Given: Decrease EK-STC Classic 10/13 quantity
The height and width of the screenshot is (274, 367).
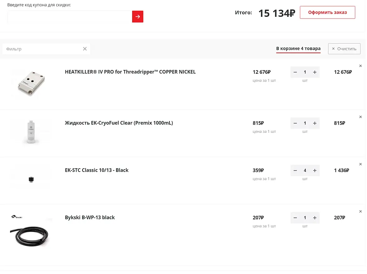Looking at the screenshot, I should tap(295, 170).
